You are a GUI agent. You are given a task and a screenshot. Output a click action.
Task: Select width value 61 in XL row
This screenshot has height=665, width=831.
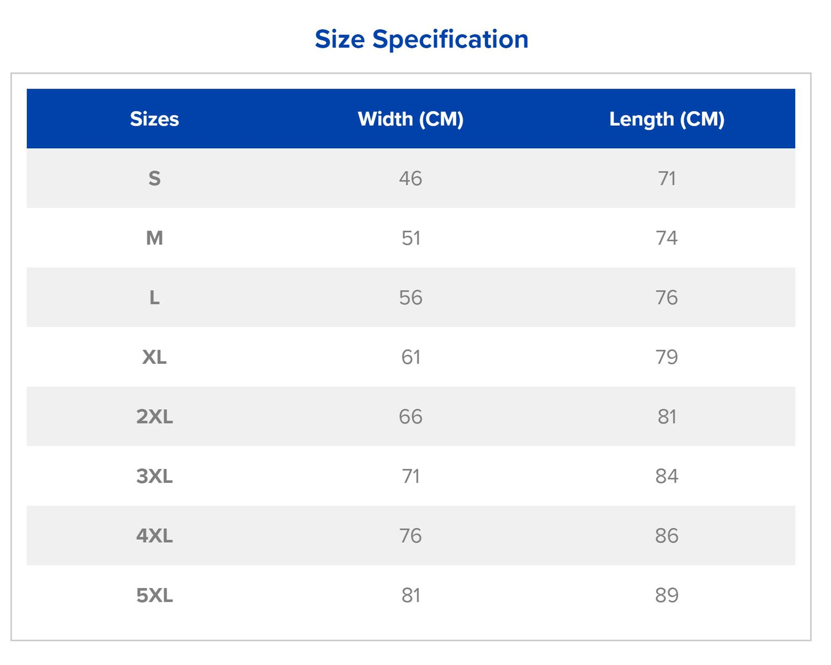(x=410, y=358)
